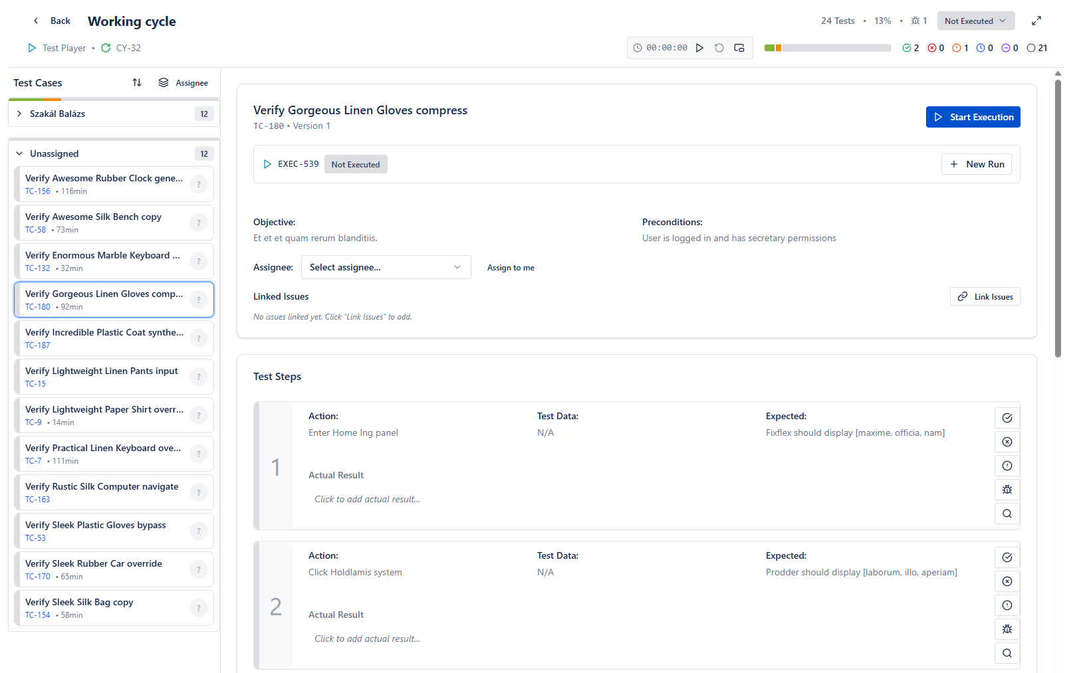Toggle status circle on Verify Sleek Silk Bag copy

coord(198,608)
